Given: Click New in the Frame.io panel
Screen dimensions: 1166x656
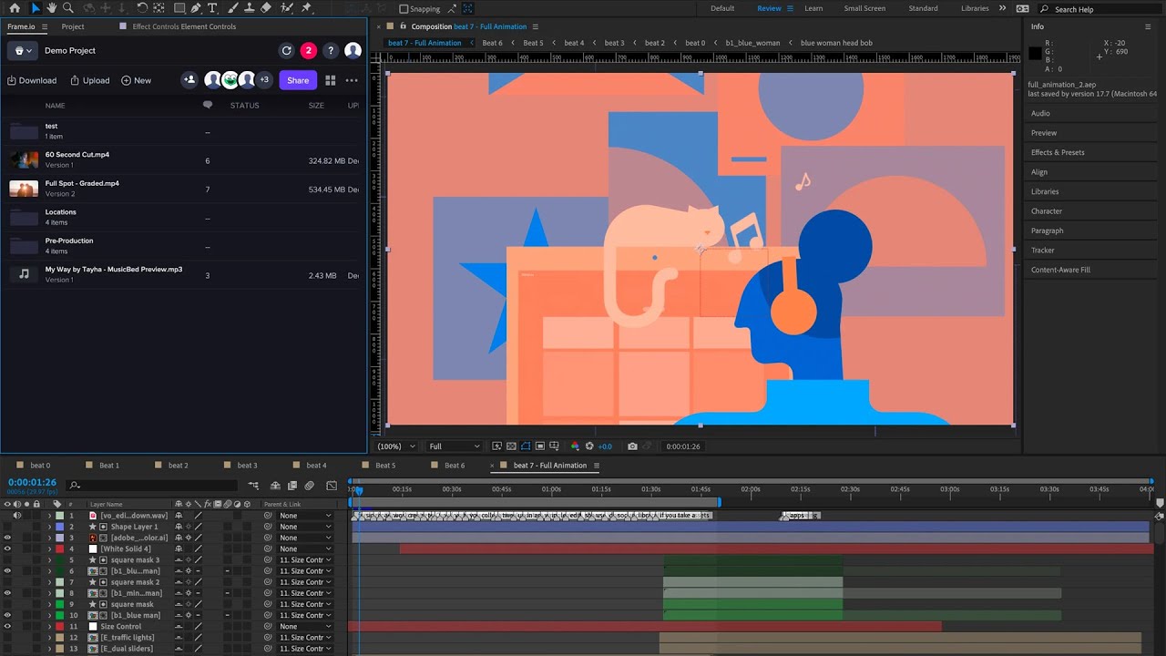Looking at the screenshot, I should click(x=137, y=80).
